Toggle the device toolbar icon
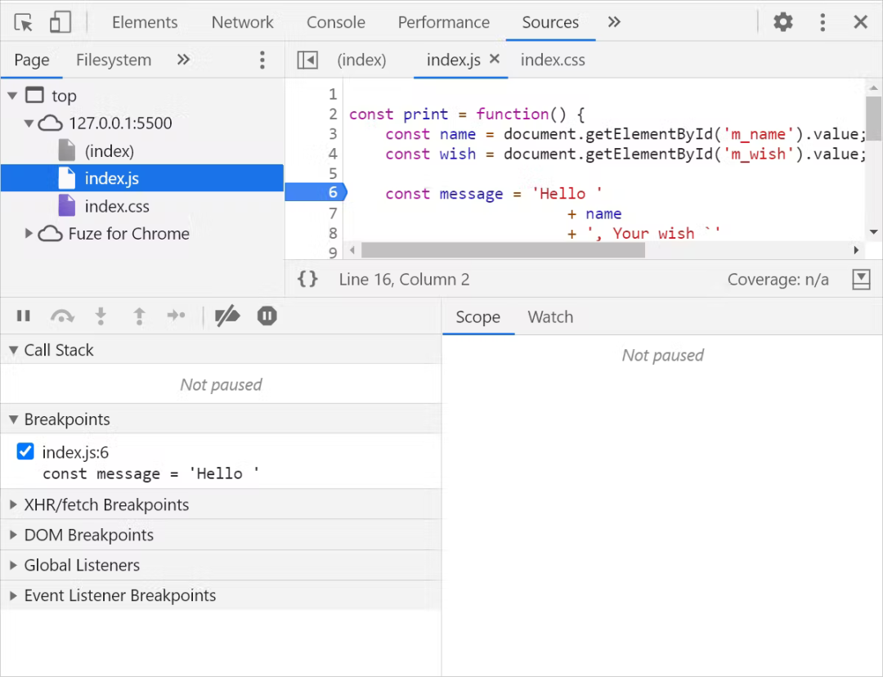Screen dimensions: 883x677 60,22
